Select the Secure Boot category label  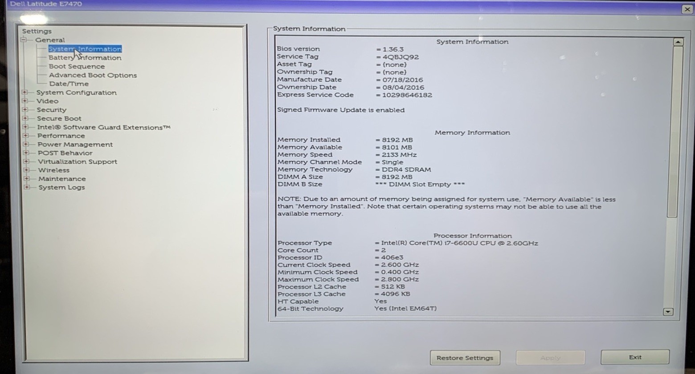59,118
